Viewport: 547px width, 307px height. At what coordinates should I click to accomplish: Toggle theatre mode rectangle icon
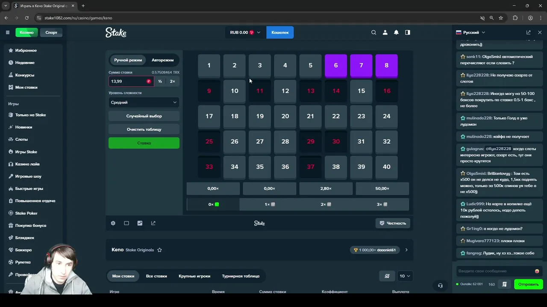point(126,223)
